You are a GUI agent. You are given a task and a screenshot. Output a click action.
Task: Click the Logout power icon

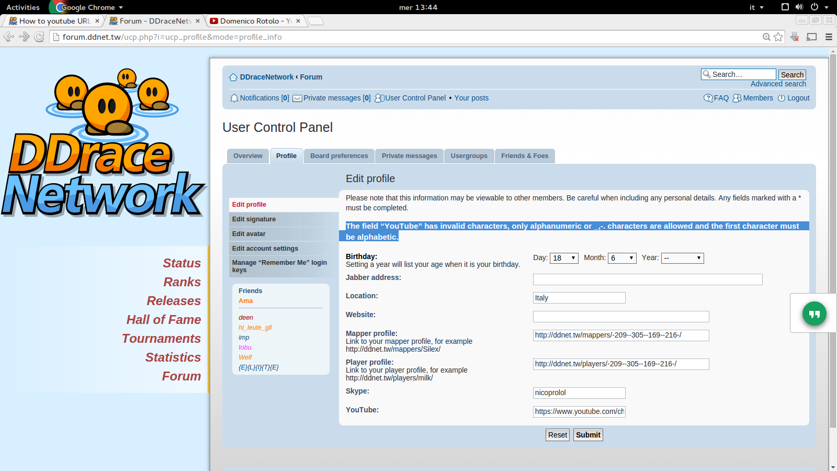[x=782, y=98]
